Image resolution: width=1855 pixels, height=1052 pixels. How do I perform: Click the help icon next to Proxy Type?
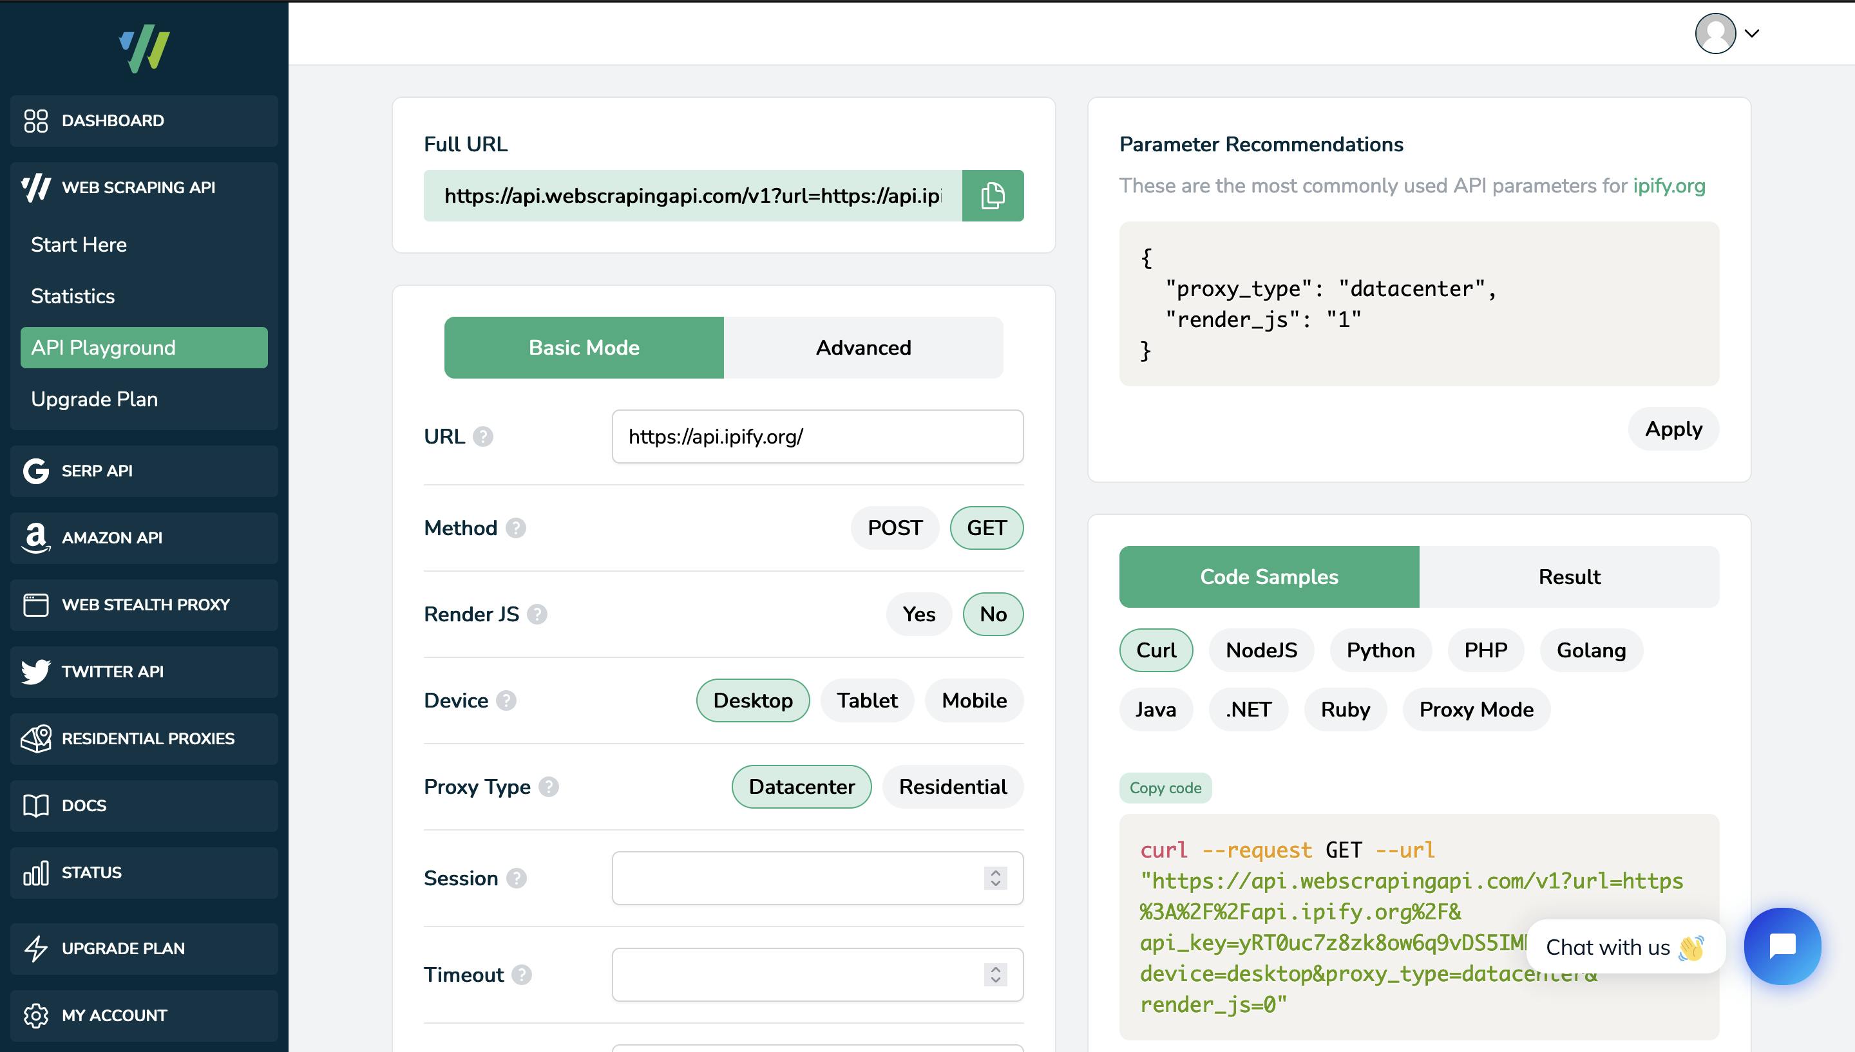click(x=549, y=787)
